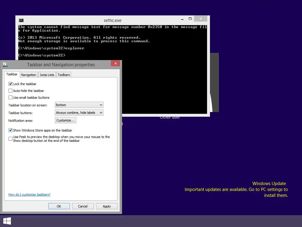
Task: Enable Use Peek to preview the desktop
Action: [x=10, y=139]
